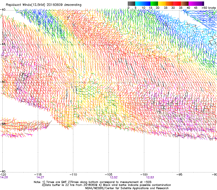Click the purple 12:52 pass time
The height and width of the screenshot is (190, 217).
113,177
